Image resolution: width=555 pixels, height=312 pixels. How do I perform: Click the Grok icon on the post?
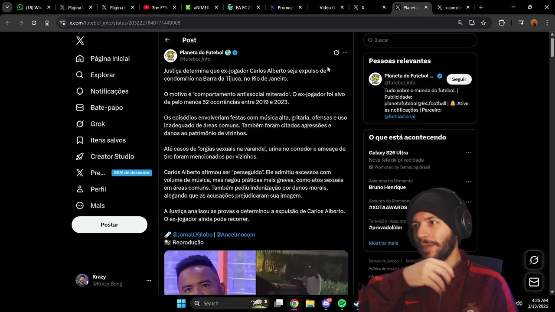point(336,52)
